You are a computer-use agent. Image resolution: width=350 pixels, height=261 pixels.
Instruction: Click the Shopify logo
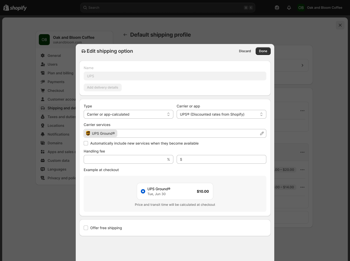point(15,8)
